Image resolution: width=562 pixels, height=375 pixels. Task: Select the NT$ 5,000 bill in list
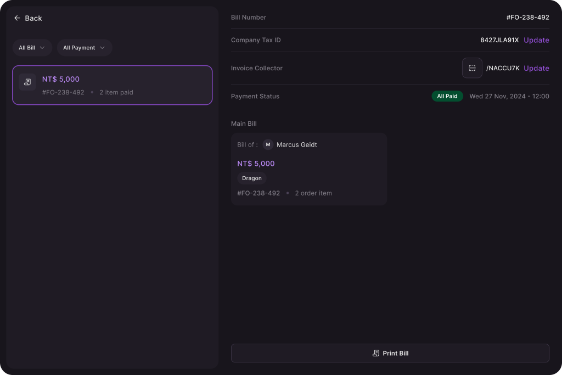(x=113, y=85)
